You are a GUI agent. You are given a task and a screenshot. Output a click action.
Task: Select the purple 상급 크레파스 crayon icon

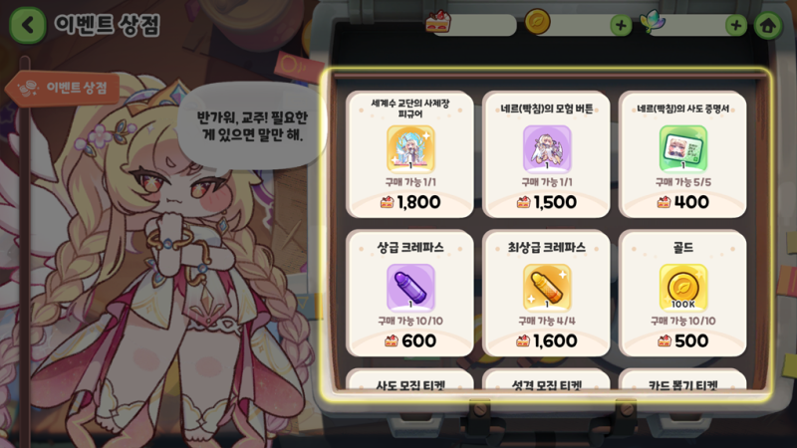410,288
